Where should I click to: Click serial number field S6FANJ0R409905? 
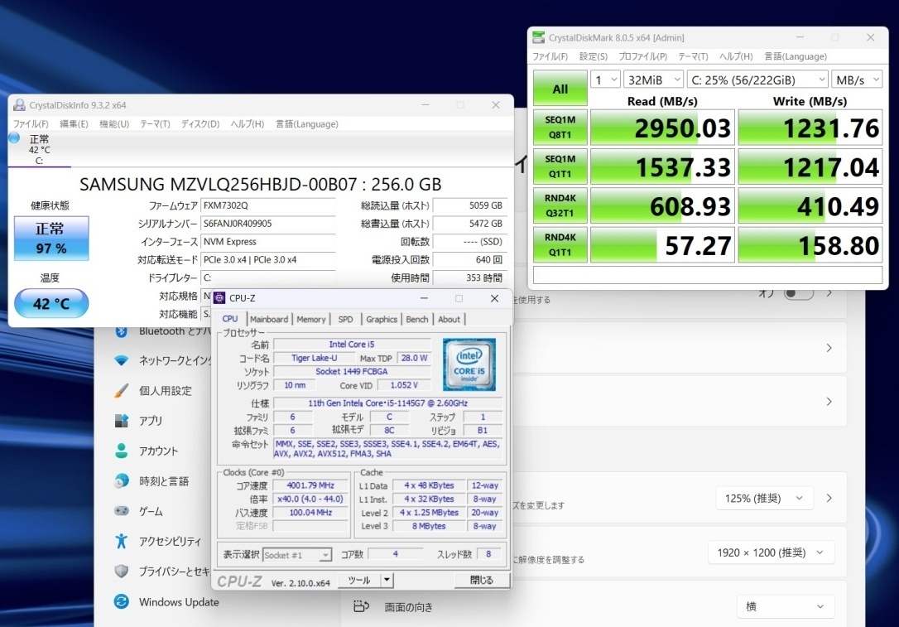267,224
